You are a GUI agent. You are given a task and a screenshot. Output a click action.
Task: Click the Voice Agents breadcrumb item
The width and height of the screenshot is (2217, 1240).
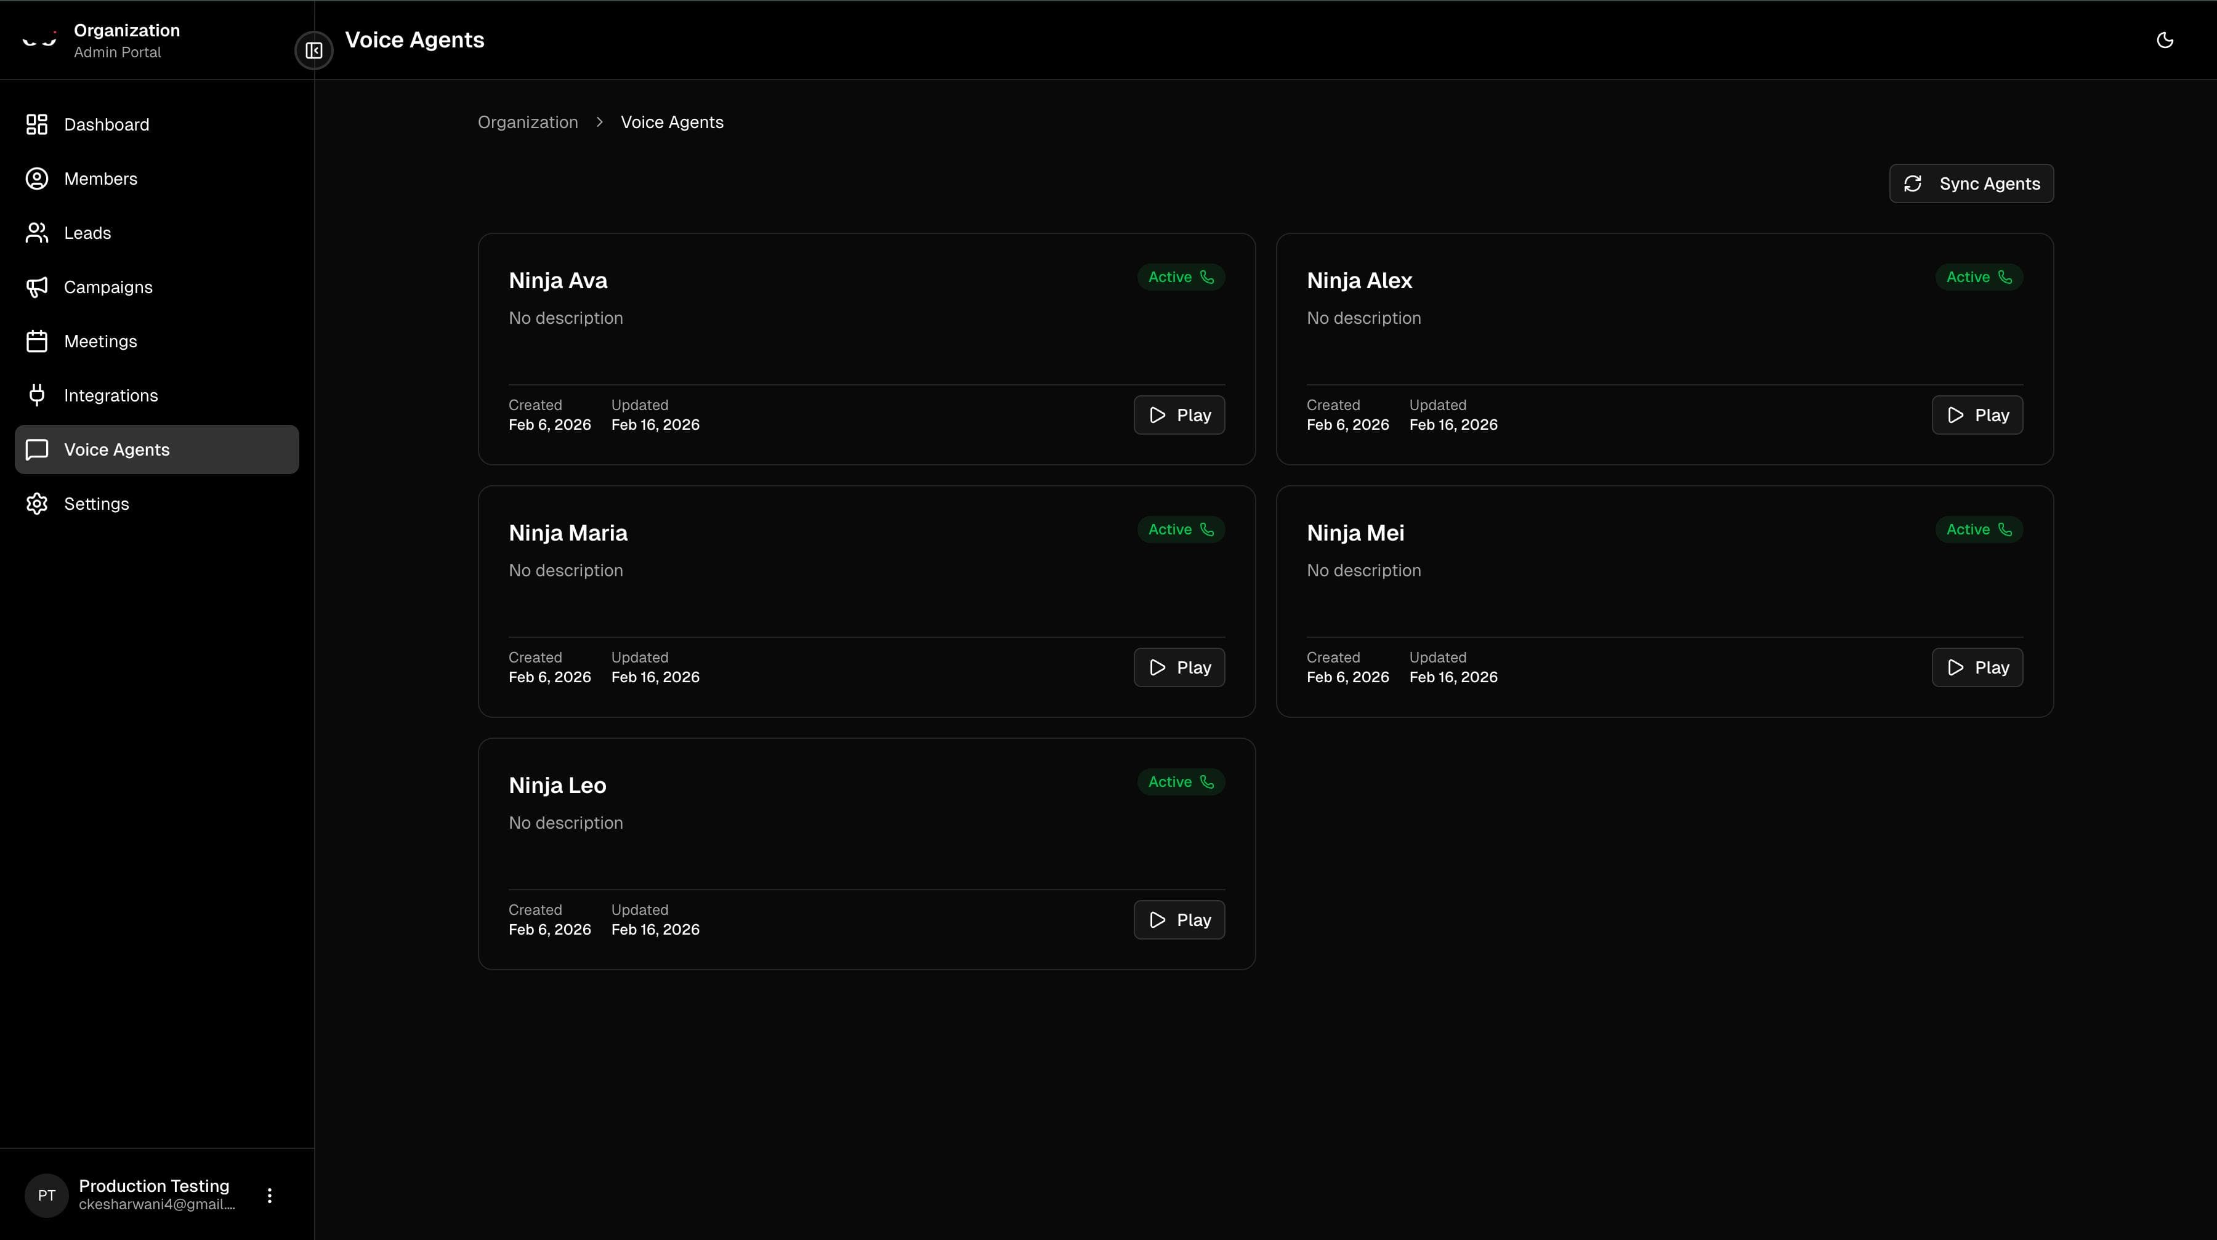tap(672, 121)
